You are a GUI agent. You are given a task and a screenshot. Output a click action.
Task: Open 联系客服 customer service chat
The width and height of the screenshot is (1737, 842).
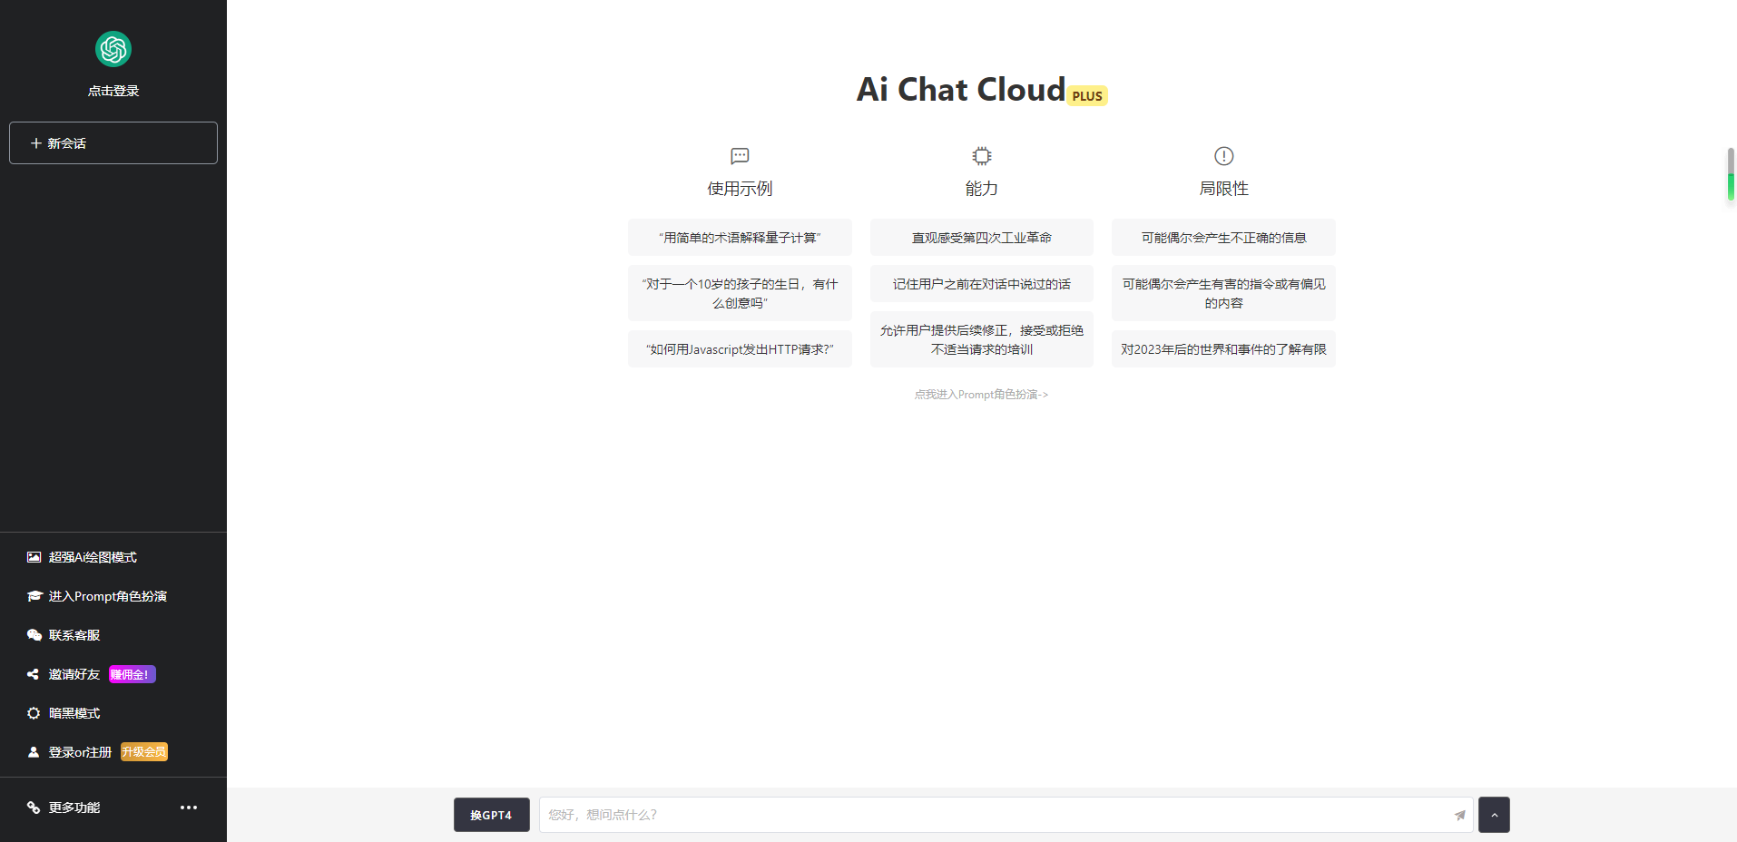coord(74,635)
